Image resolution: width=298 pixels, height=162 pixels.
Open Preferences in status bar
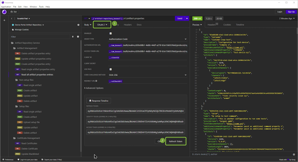[x=8, y=160]
